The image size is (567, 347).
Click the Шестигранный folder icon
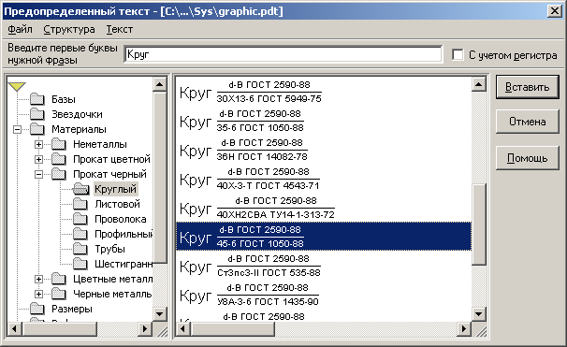[x=80, y=264]
